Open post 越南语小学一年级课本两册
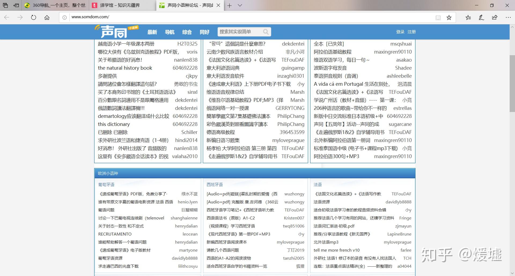Screen dimensions: 515x276 126,44
